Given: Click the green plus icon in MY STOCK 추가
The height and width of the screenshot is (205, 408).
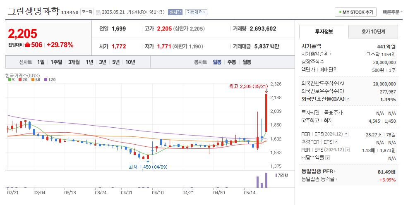Looking at the screenshot, I should click(x=340, y=12).
